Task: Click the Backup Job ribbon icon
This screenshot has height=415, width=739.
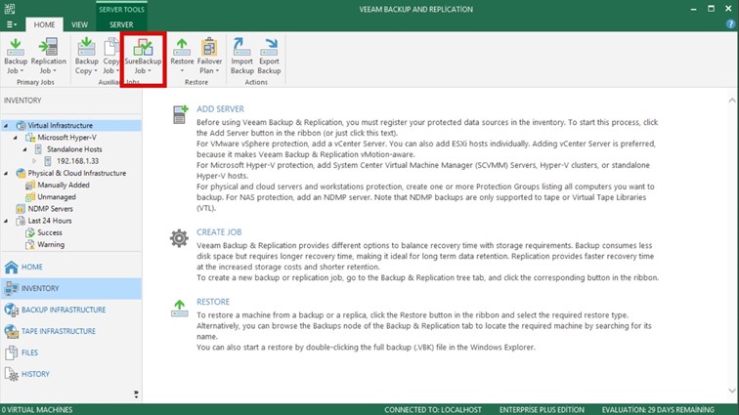Action: click(16, 47)
